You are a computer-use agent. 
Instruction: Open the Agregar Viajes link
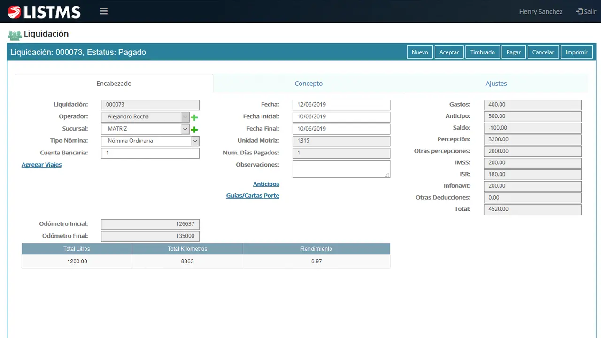[x=41, y=165]
